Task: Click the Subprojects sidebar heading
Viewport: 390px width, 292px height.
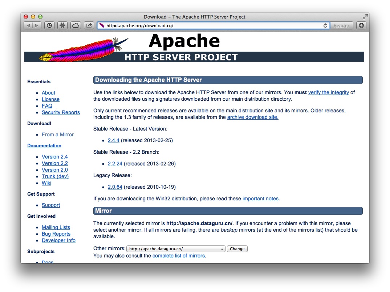Action: (x=41, y=251)
